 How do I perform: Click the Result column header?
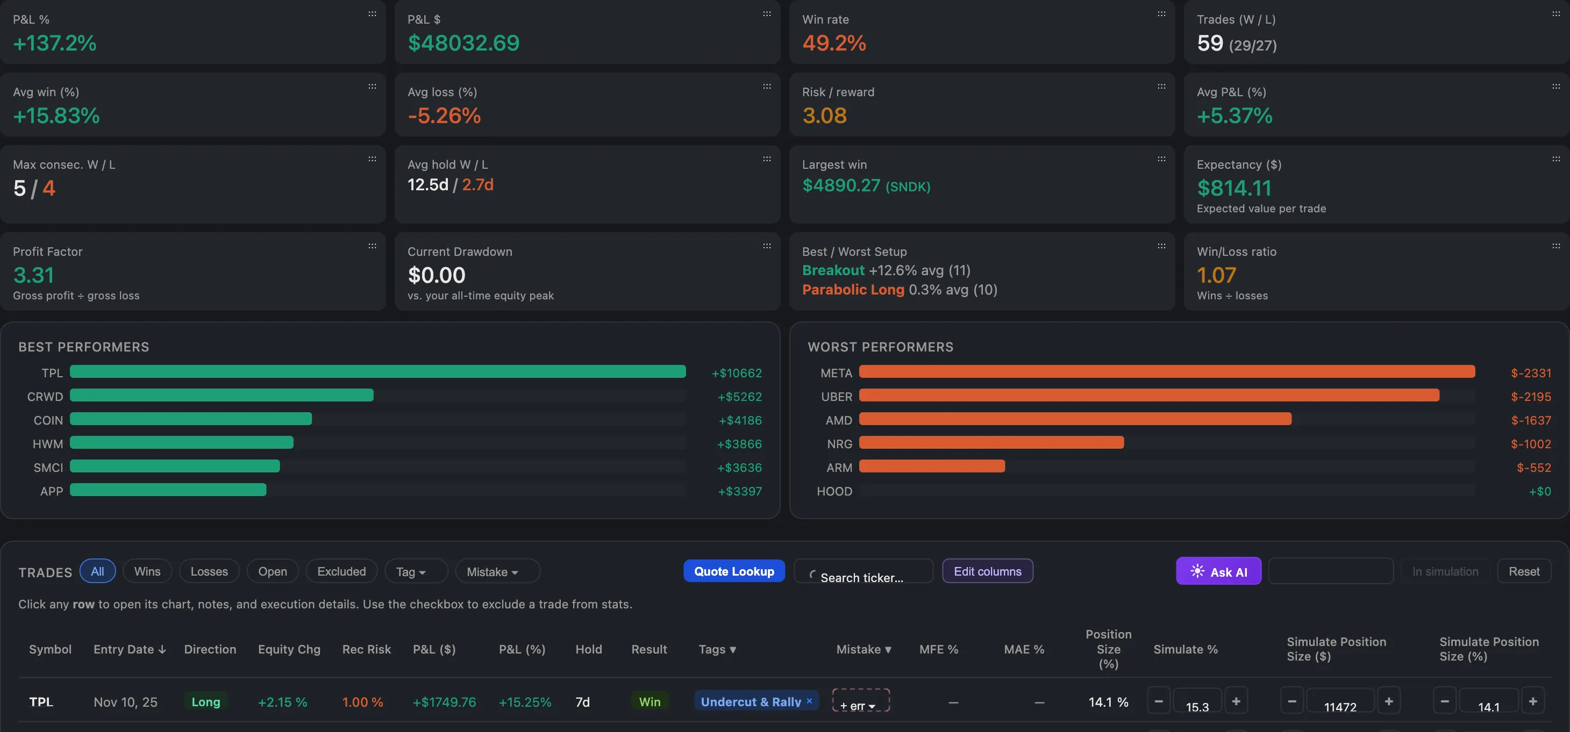pos(649,649)
